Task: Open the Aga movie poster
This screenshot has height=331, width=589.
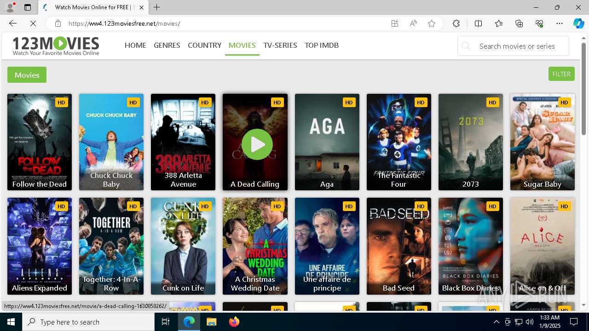Action: [327, 142]
